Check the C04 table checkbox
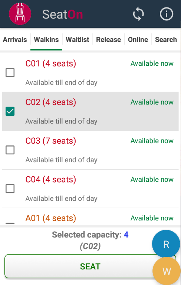The image size is (181, 285). pyautogui.click(x=10, y=189)
